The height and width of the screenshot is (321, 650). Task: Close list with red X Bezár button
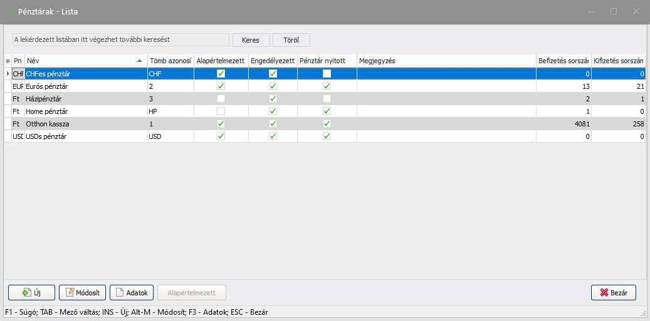point(614,292)
